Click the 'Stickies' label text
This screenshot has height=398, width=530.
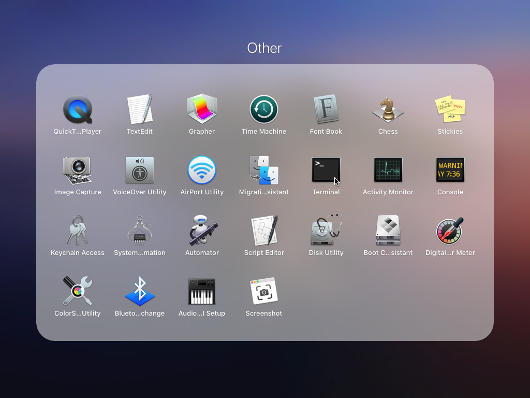coord(450,131)
